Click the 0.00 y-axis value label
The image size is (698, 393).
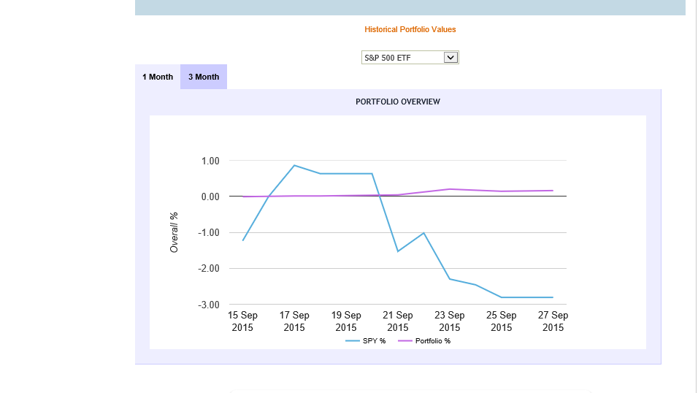click(x=210, y=196)
